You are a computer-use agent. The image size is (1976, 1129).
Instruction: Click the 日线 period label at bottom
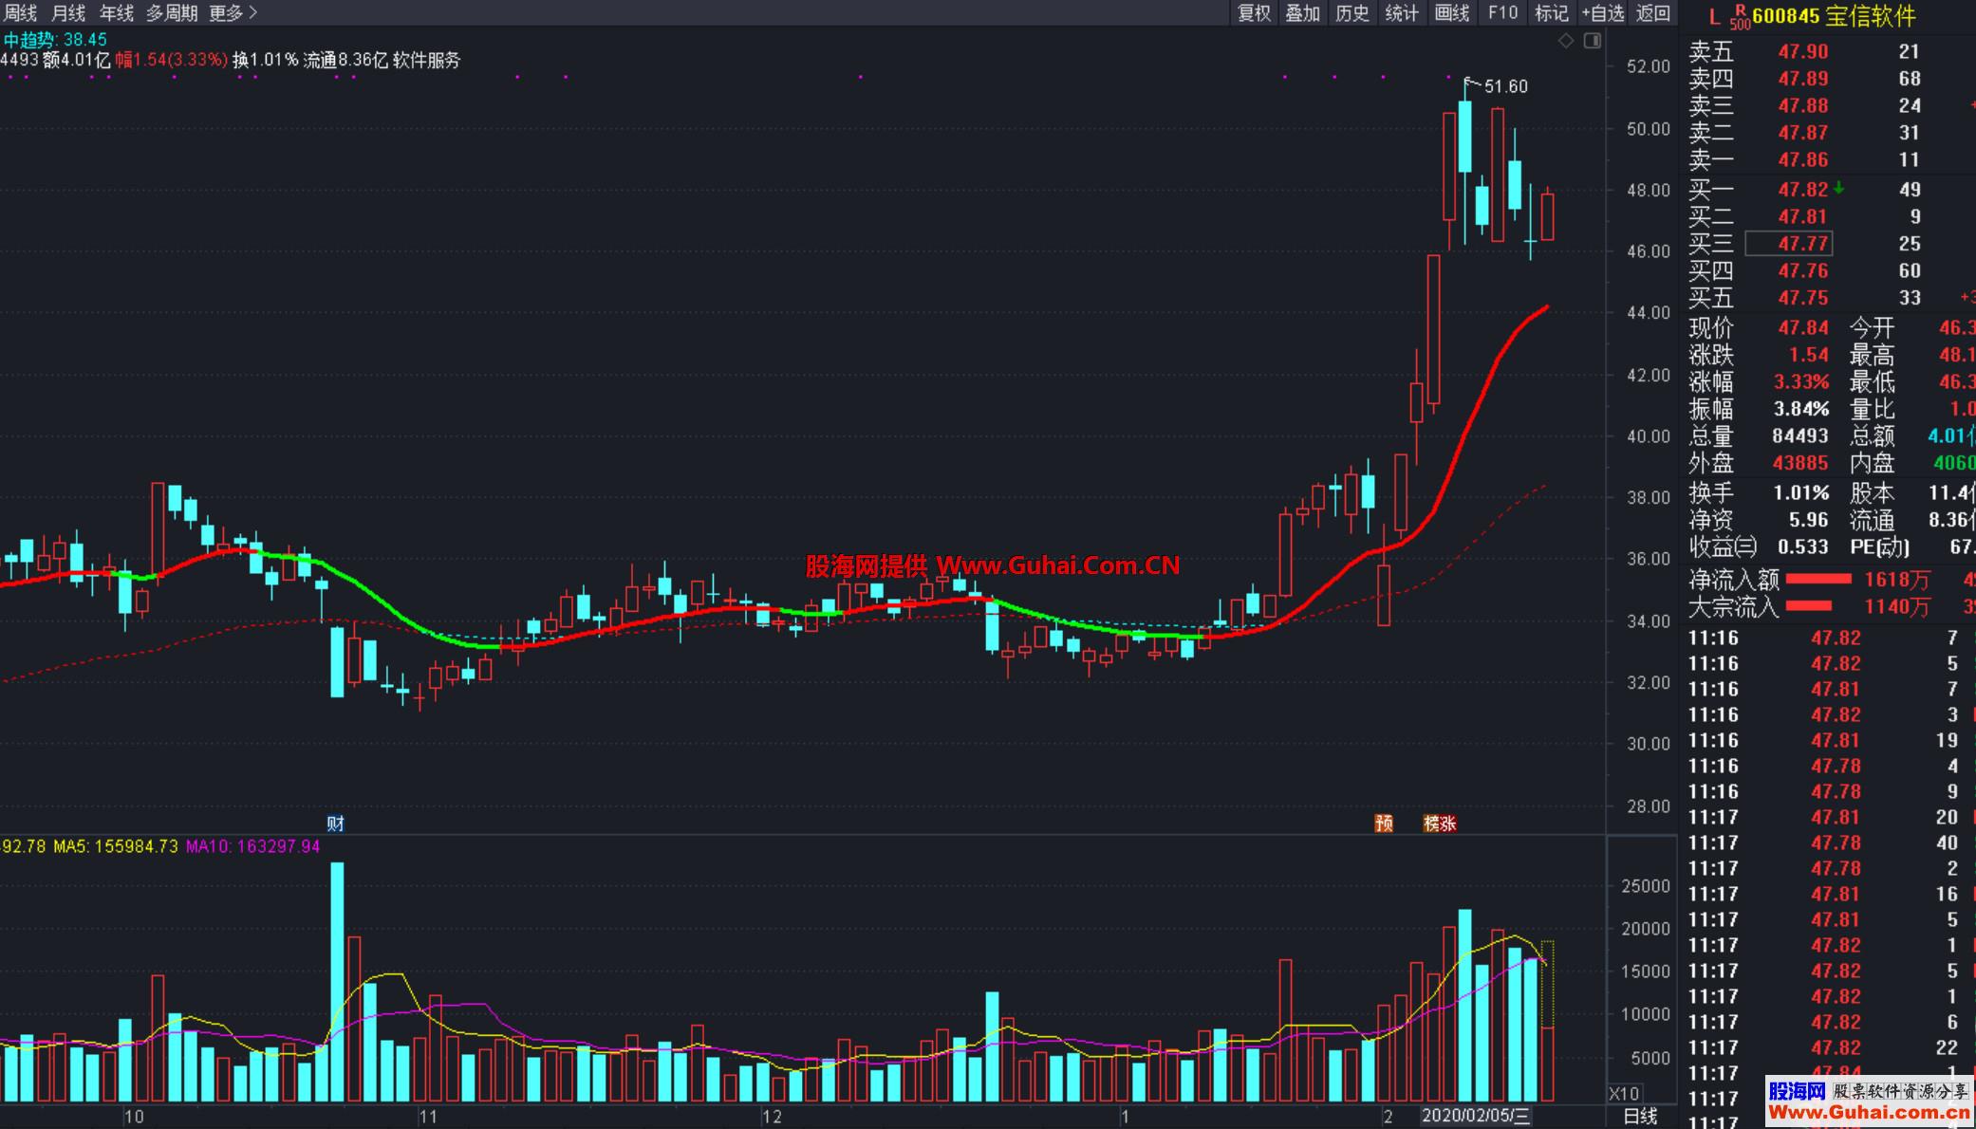tap(1640, 1116)
